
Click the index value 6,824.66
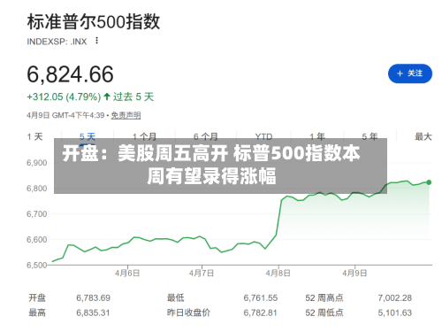(x=70, y=74)
